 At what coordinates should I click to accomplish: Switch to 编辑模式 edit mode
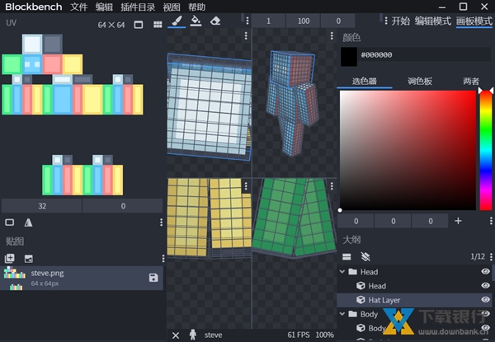(x=432, y=21)
